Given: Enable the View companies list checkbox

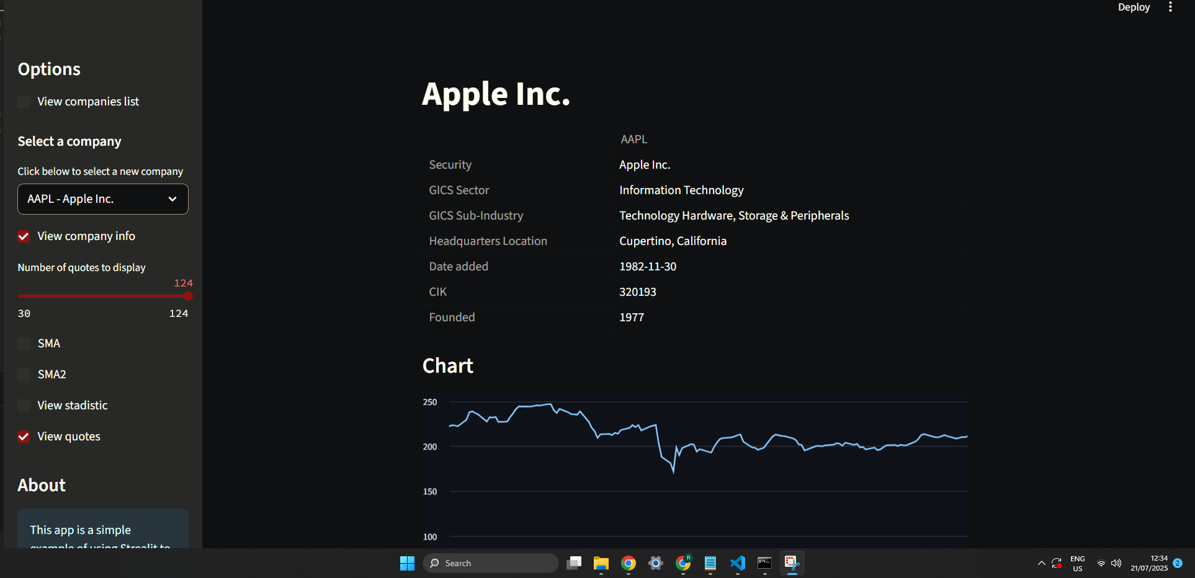Looking at the screenshot, I should (24, 102).
